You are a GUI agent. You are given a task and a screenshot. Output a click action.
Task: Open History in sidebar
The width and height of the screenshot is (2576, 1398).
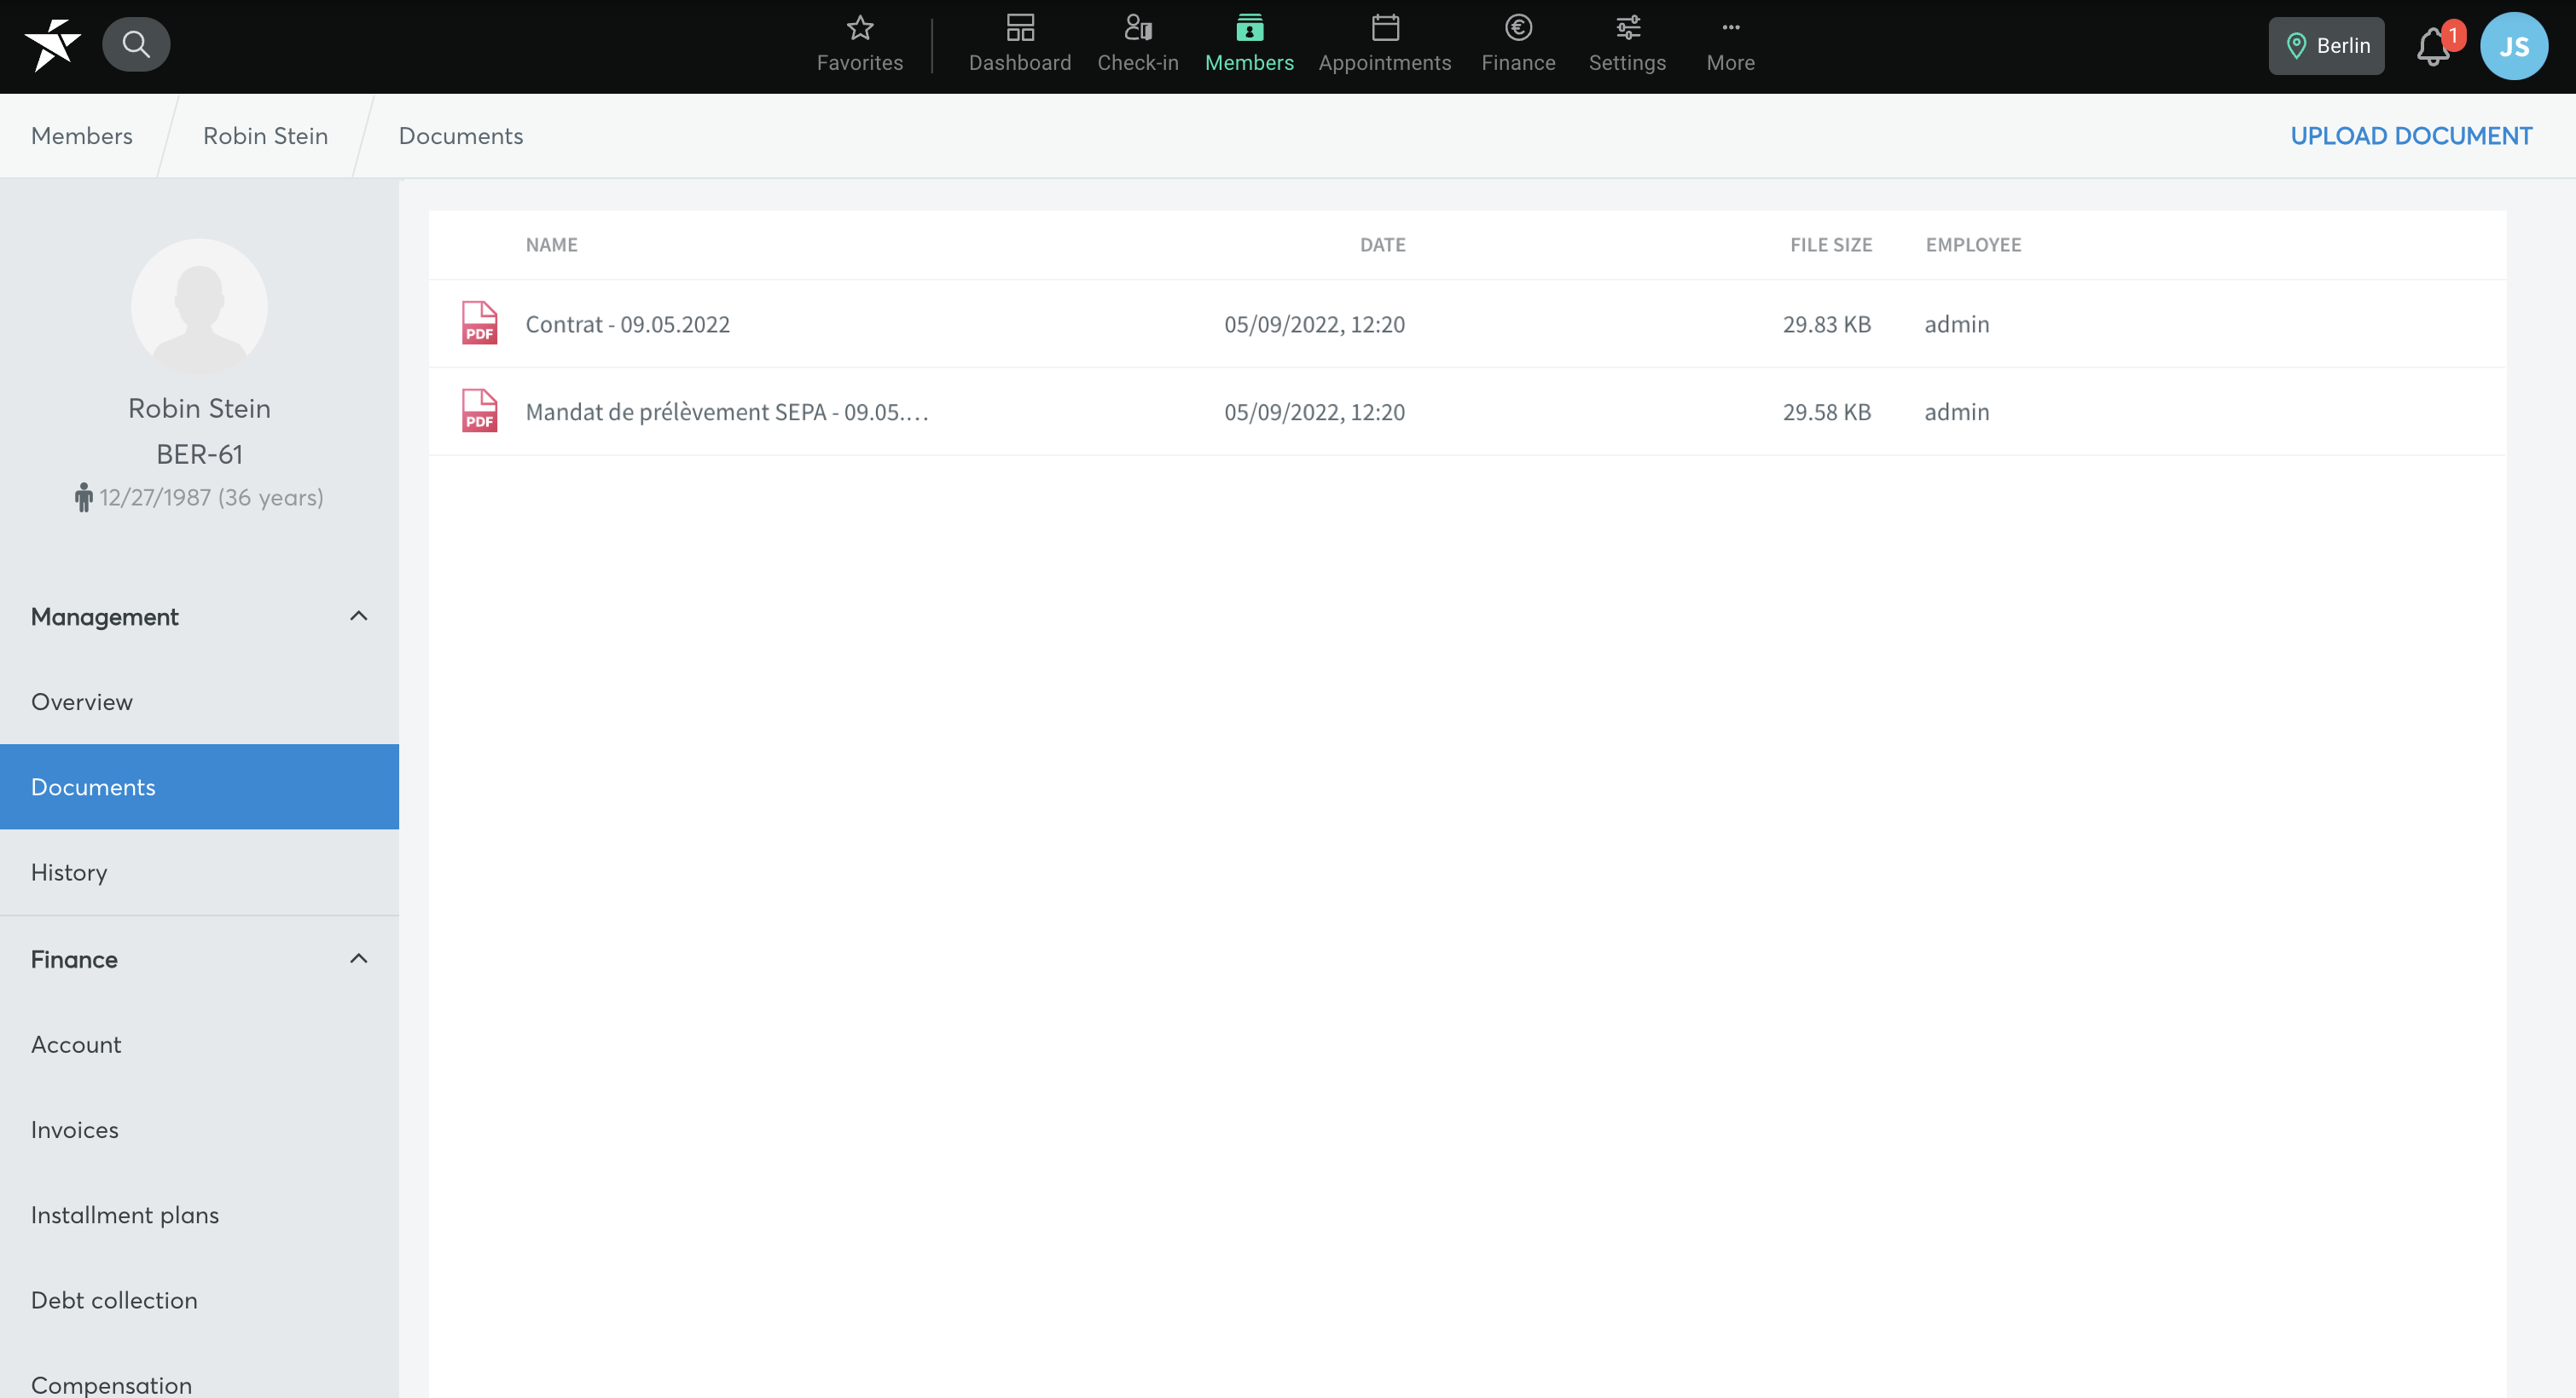(199, 872)
